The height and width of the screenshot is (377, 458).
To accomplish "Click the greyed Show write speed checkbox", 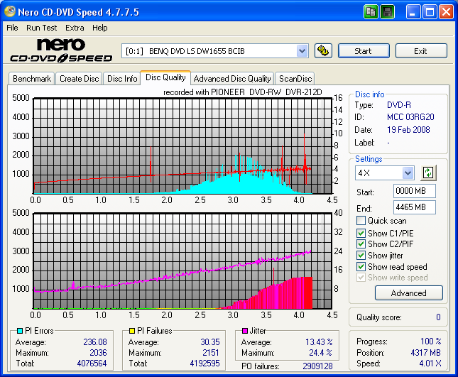I will (361, 278).
